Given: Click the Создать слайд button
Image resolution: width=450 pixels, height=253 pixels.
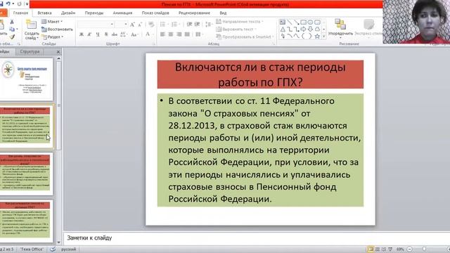Looking at the screenshot, I should 31,30.
